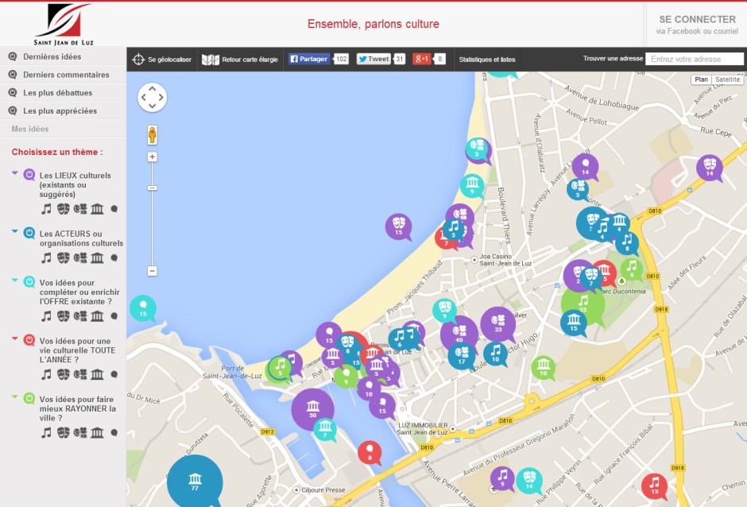Image resolution: width=747 pixels, height=507 pixels.
Task: Click the large blue marker labeled 77
Action: (195, 482)
